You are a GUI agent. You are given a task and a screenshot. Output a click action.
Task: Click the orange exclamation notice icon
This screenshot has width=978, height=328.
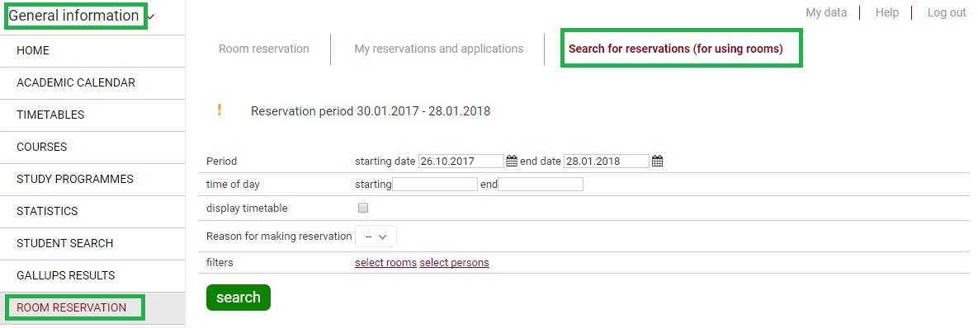220,110
